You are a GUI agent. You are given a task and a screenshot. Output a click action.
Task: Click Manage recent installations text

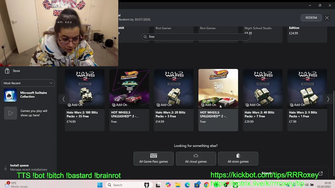coord(29,169)
